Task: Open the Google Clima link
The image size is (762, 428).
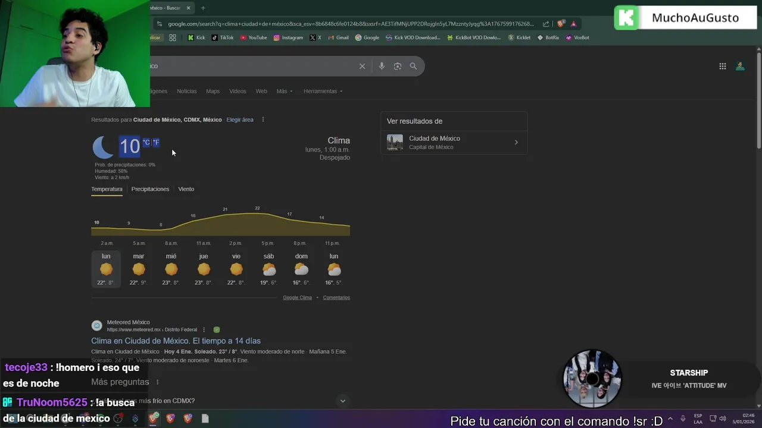Action: (x=297, y=297)
